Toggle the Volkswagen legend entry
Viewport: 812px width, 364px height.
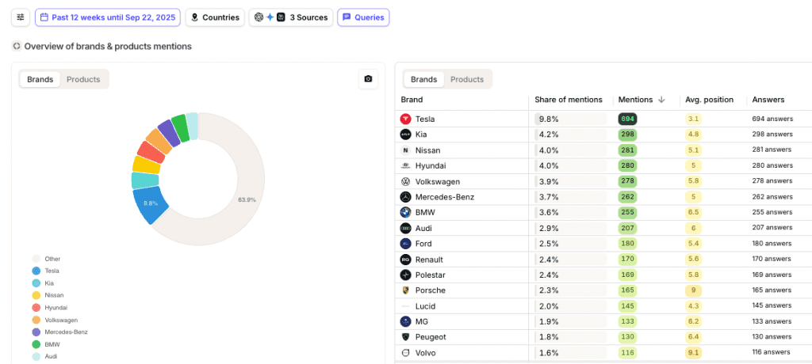point(55,320)
